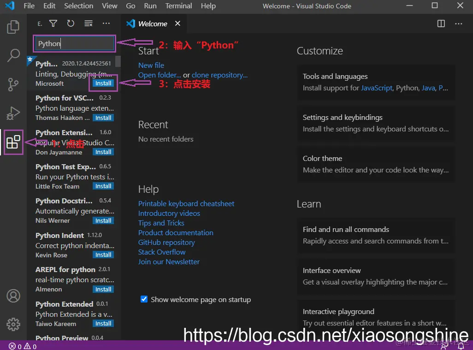Close the Welcome tab
Viewport: 473px width, 350px height.
tap(177, 23)
